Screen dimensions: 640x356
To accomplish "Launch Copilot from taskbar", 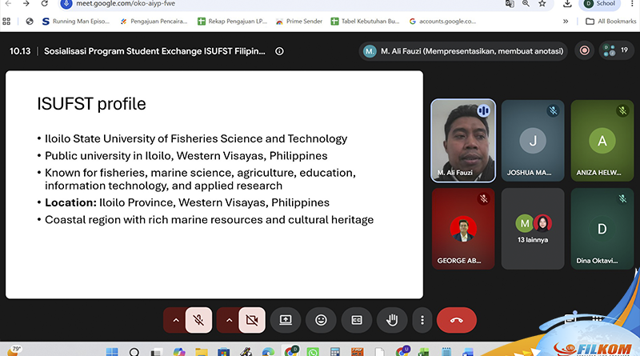I will click(178, 351).
